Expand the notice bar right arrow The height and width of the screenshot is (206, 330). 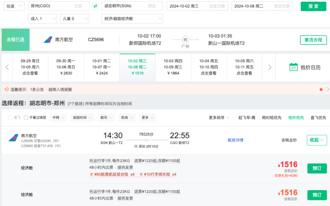(328, 89)
